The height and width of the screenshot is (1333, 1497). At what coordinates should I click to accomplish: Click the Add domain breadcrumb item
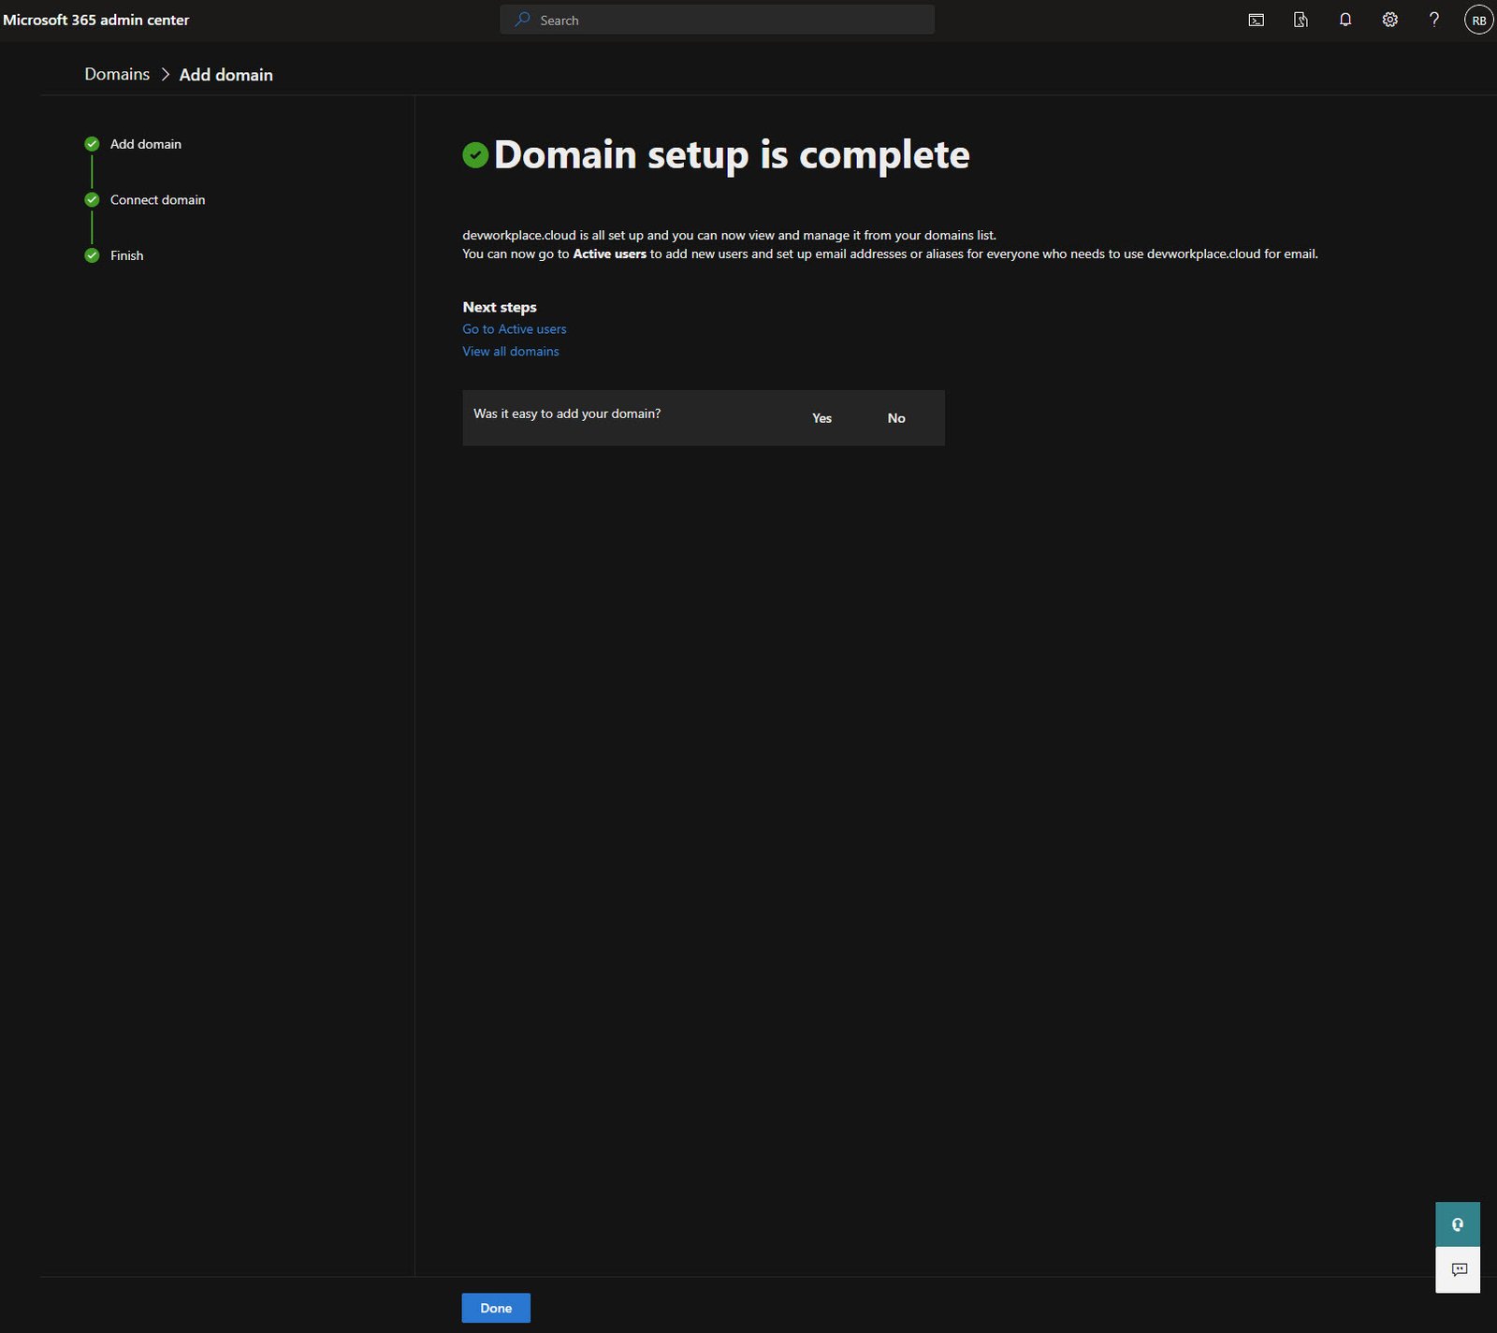tap(225, 75)
